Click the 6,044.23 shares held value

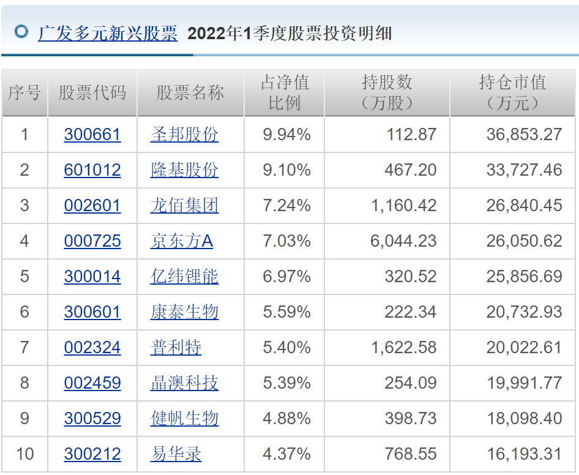403,241
